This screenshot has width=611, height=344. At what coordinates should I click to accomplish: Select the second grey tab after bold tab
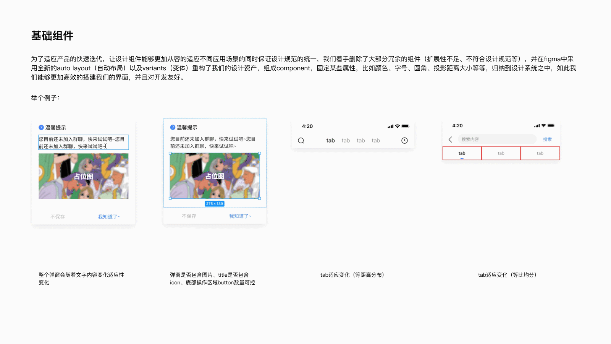pyautogui.click(x=360, y=141)
